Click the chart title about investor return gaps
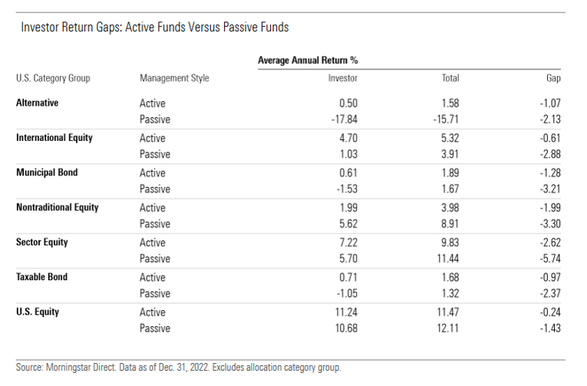Screen dimensions: 587x386 point(154,28)
